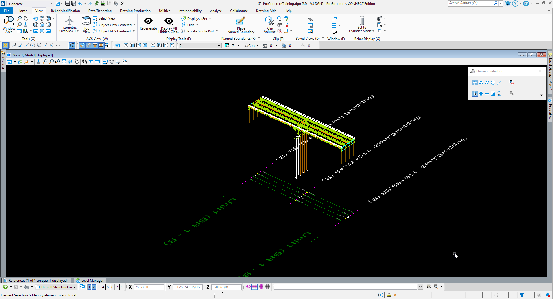Select the Top View cube icon
The height and width of the screenshot is (299, 553).
[x=86, y=21]
